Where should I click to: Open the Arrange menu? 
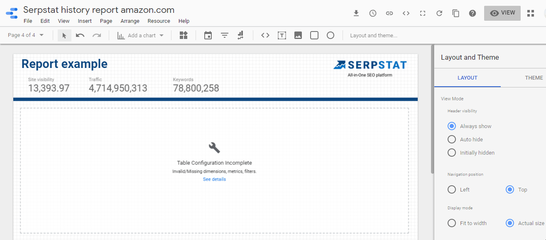click(130, 21)
